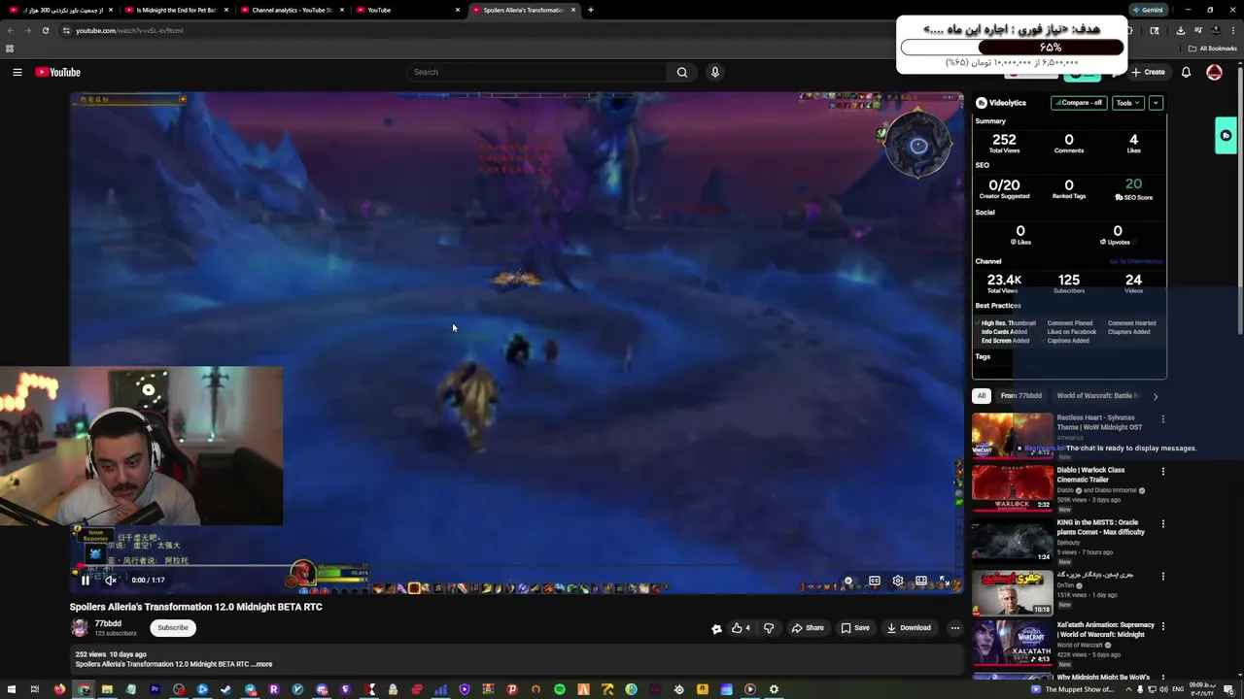The height and width of the screenshot is (699, 1244).
Task: Open Gemini in the browser toolbar
Action: click(x=1148, y=10)
